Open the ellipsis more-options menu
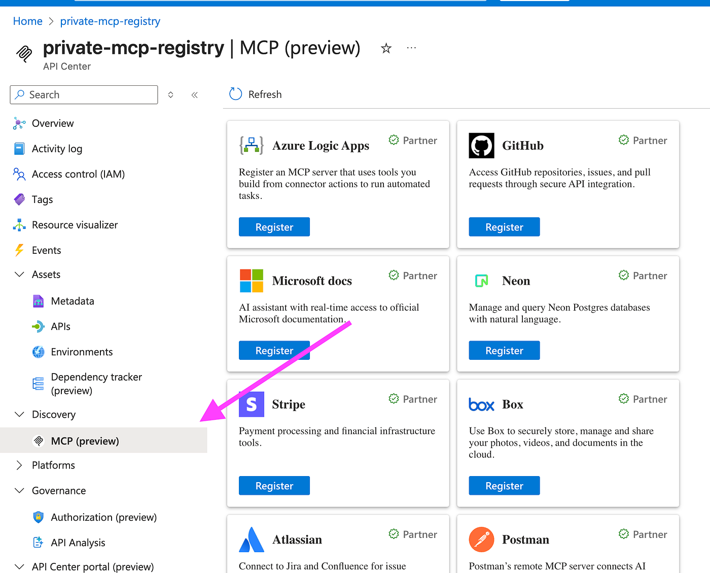 (x=411, y=48)
